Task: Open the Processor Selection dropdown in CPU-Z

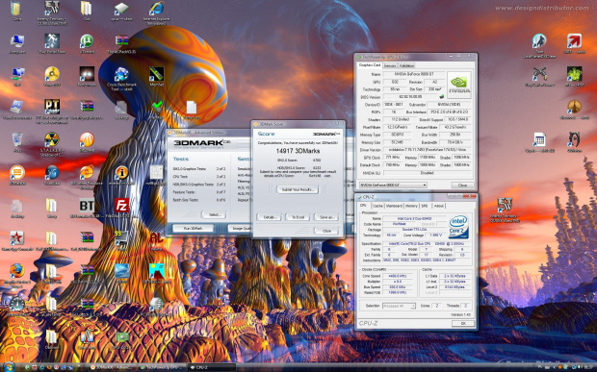Action: point(399,306)
